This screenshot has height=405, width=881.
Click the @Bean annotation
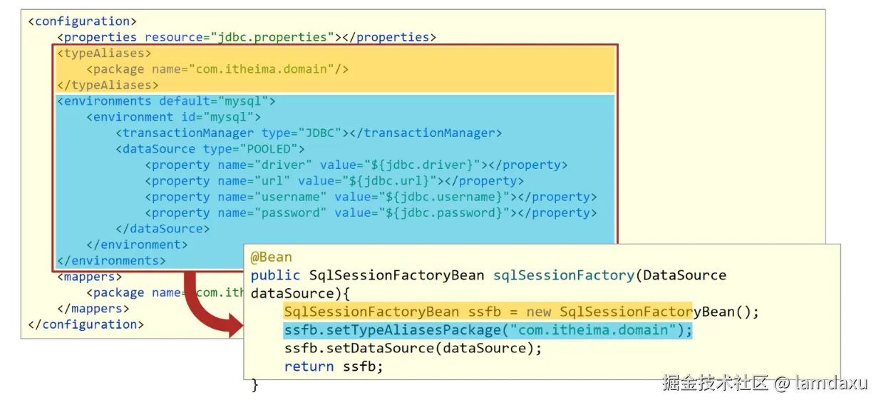(x=271, y=257)
